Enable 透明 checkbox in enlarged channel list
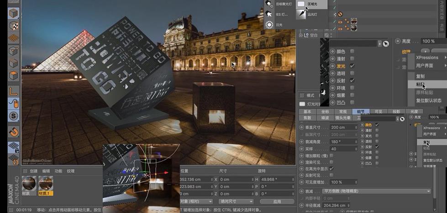Viewport: 447px width, 213px height. click(352, 74)
